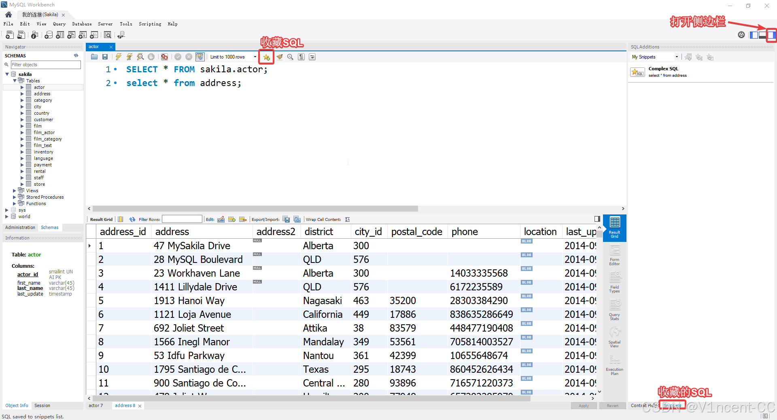Switch to the Administration tab
777x420 pixels.
click(x=20, y=228)
